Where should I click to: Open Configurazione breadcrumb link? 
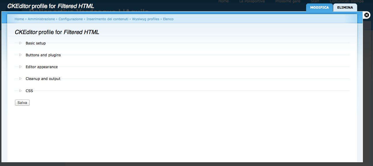click(71, 19)
